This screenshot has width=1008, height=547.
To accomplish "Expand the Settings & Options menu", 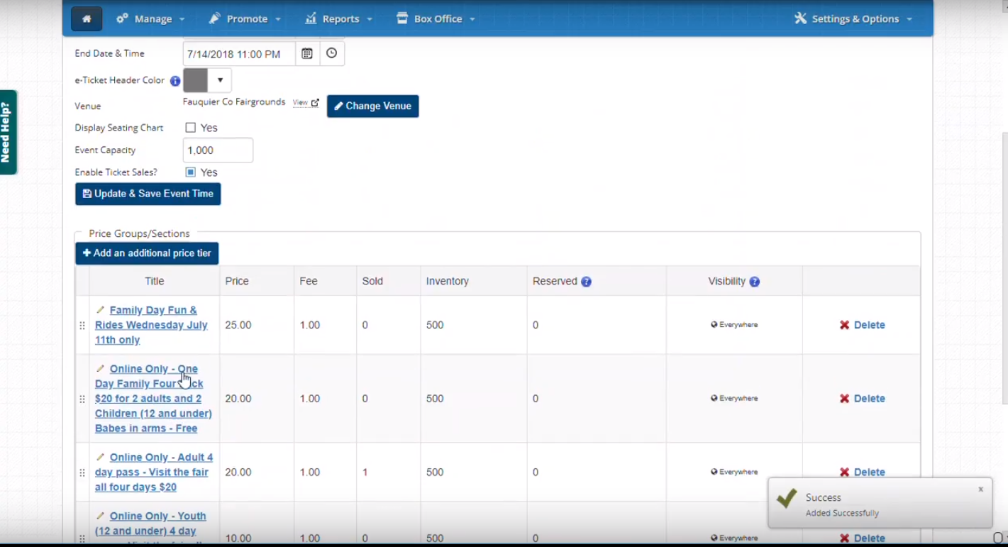I will (x=853, y=19).
